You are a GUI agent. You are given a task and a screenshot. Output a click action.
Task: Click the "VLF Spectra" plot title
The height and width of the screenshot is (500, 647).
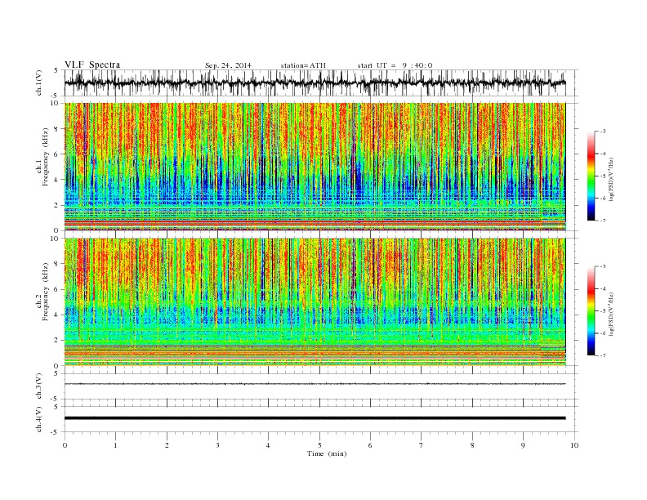click(92, 65)
